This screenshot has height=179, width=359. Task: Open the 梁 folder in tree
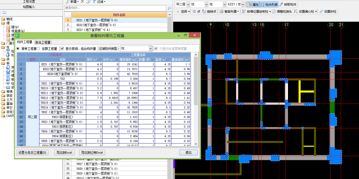[5, 59]
